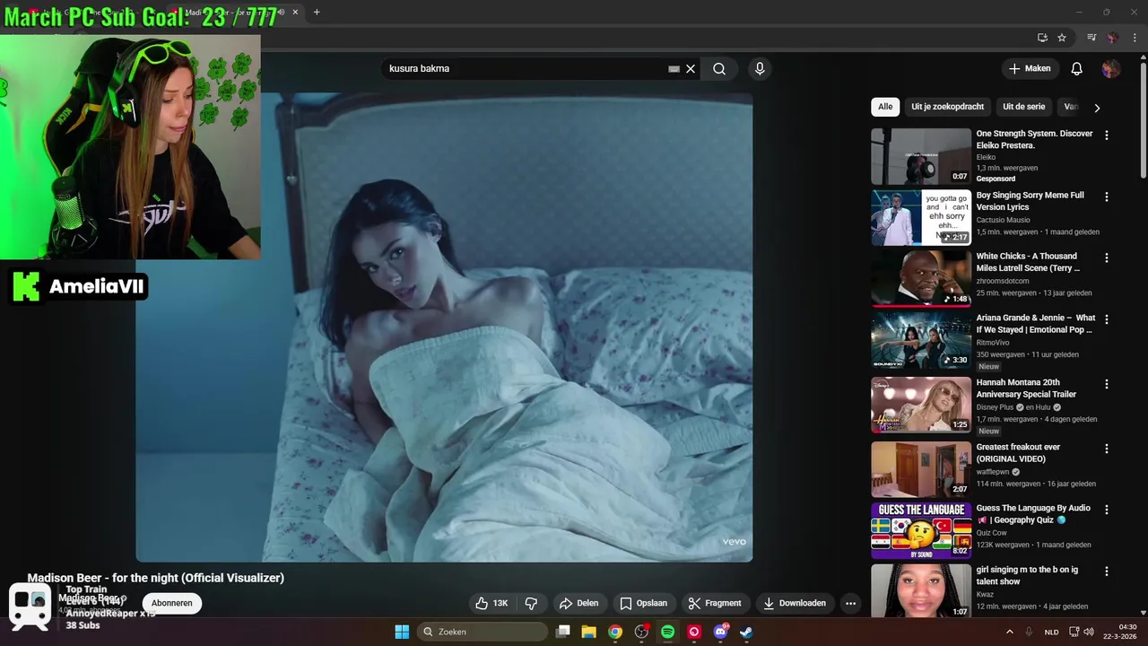
Task: Show hidden tray icons chevron
Action: point(1010,632)
